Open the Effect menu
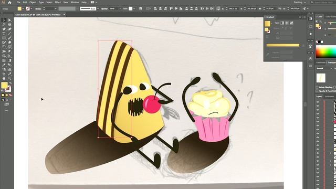This screenshot has width=336, height=189. [58, 2]
